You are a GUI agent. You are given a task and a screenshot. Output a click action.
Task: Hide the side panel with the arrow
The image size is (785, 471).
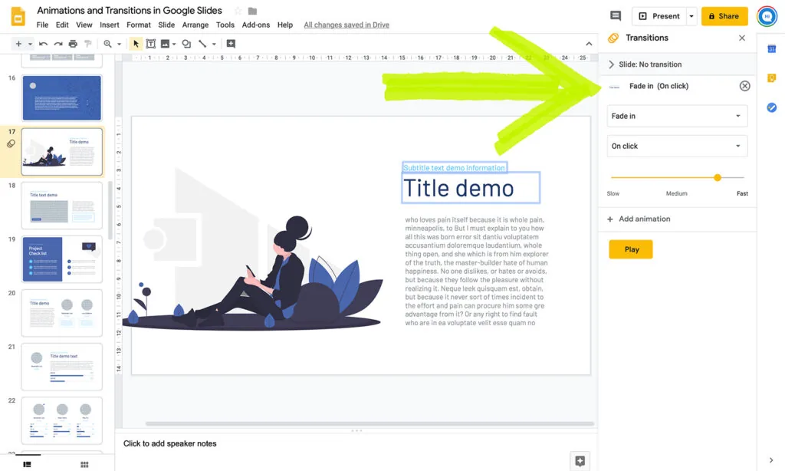point(771,460)
